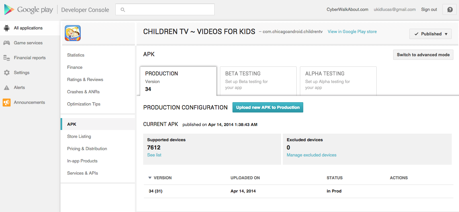Open Announcements text label in sidebar
This screenshot has height=212, width=459.
[29, 103]
